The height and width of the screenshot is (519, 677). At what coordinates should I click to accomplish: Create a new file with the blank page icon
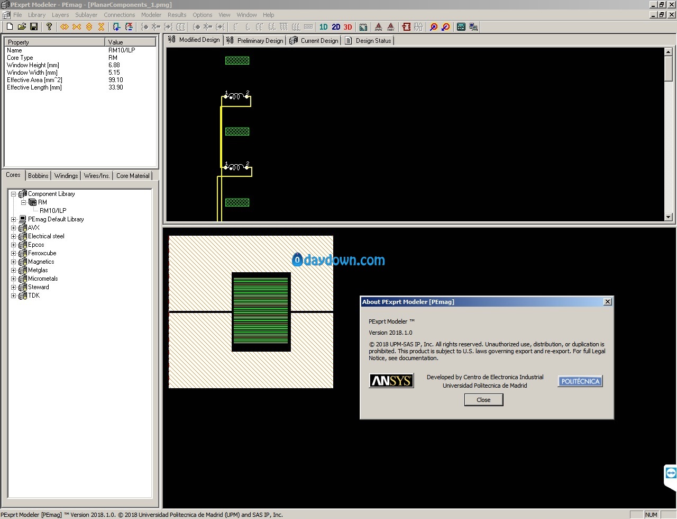10,26
